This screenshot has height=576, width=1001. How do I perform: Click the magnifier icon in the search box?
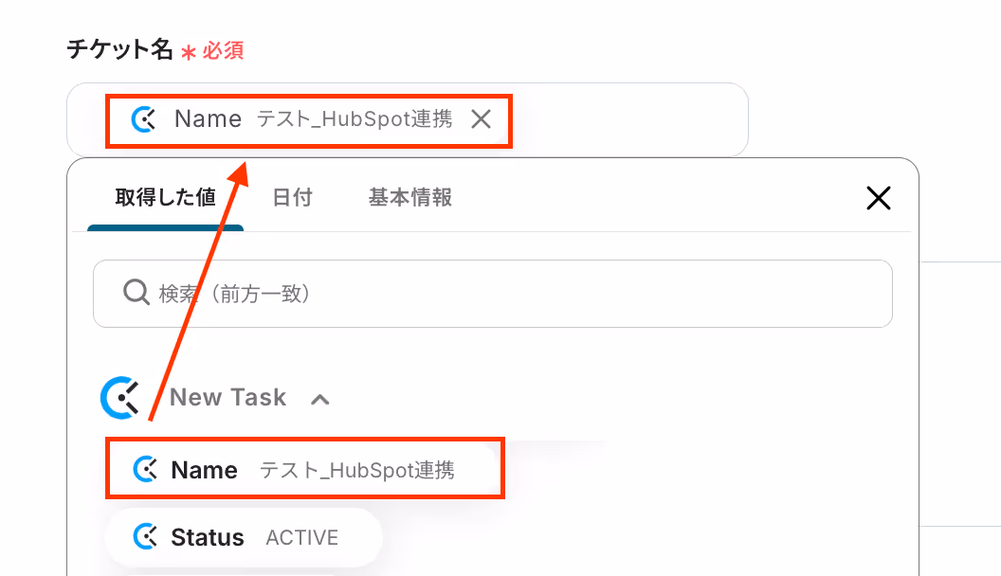(x=136, y=293)
